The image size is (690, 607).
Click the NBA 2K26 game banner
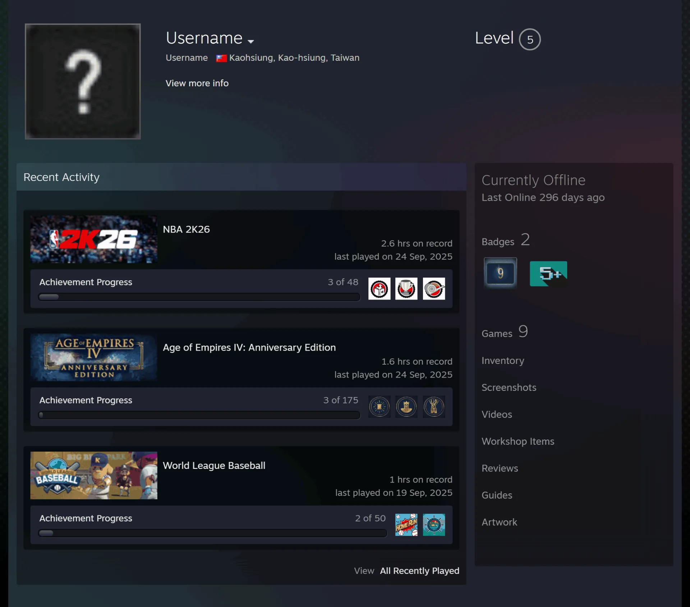[x=94, y=239]
